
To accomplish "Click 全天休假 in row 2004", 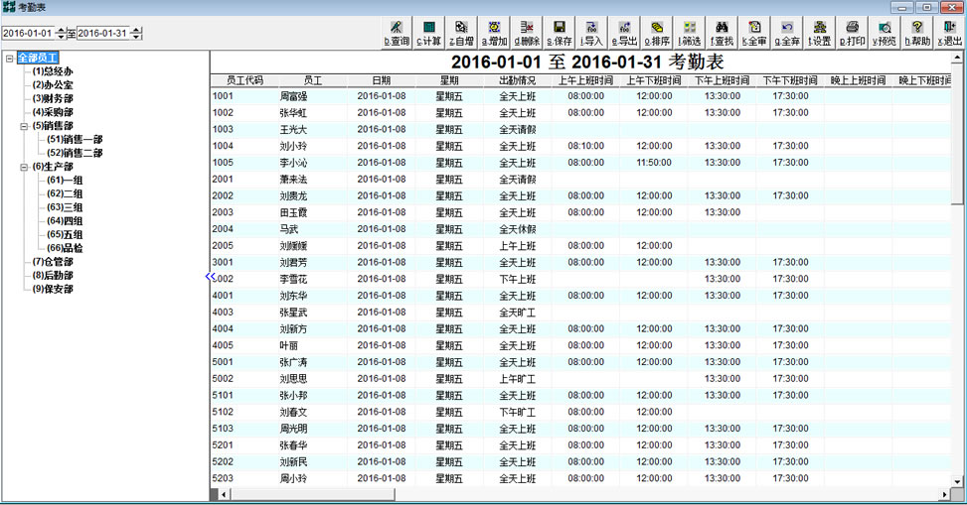I will (518, 230).
